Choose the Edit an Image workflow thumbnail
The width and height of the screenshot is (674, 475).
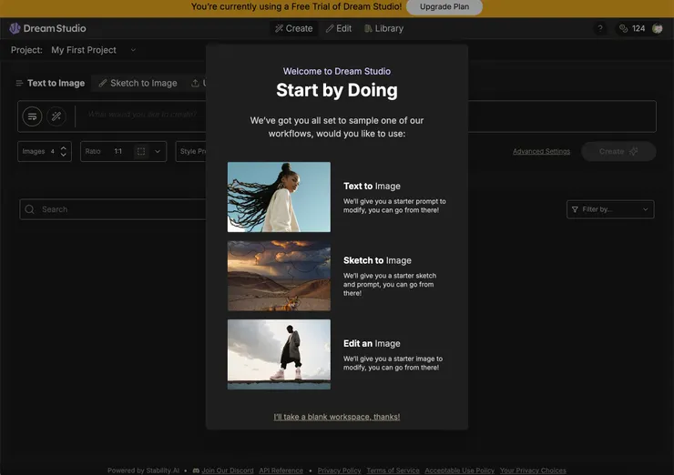279,354
